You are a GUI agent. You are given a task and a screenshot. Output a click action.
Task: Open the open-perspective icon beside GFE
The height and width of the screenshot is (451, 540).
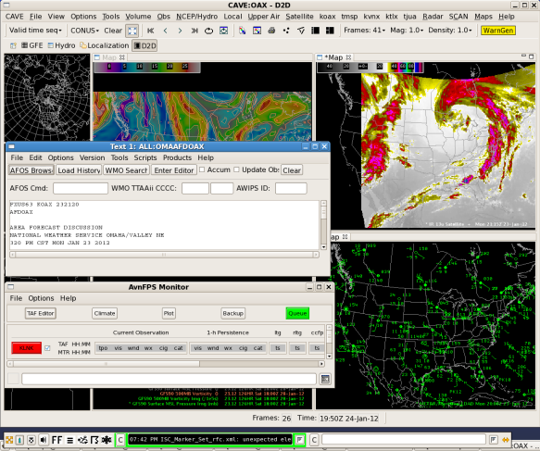(x=13, y=45)
